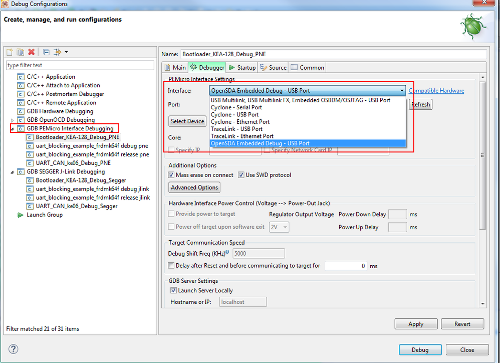
Task: Click the Refresh port button
Action: click(x=421, y=104)
